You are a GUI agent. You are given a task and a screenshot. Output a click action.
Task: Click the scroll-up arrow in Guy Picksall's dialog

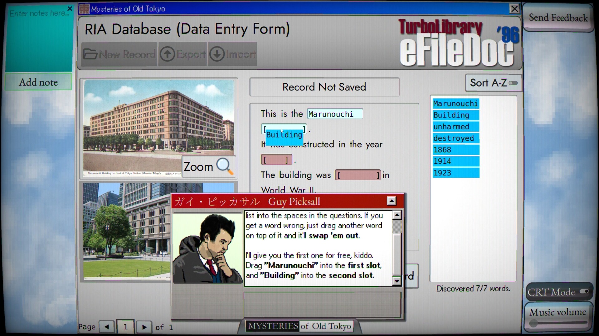click(397, 215)
